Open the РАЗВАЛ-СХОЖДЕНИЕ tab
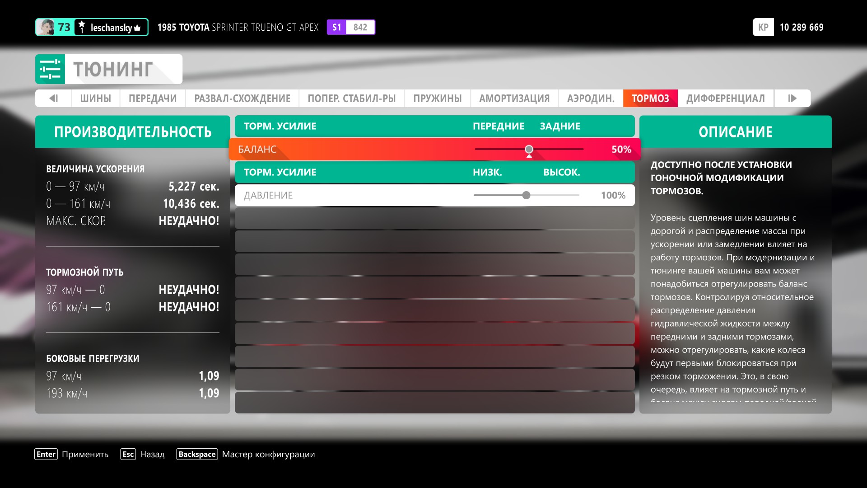Screen dimensions: 867x488 click(242, 99)
